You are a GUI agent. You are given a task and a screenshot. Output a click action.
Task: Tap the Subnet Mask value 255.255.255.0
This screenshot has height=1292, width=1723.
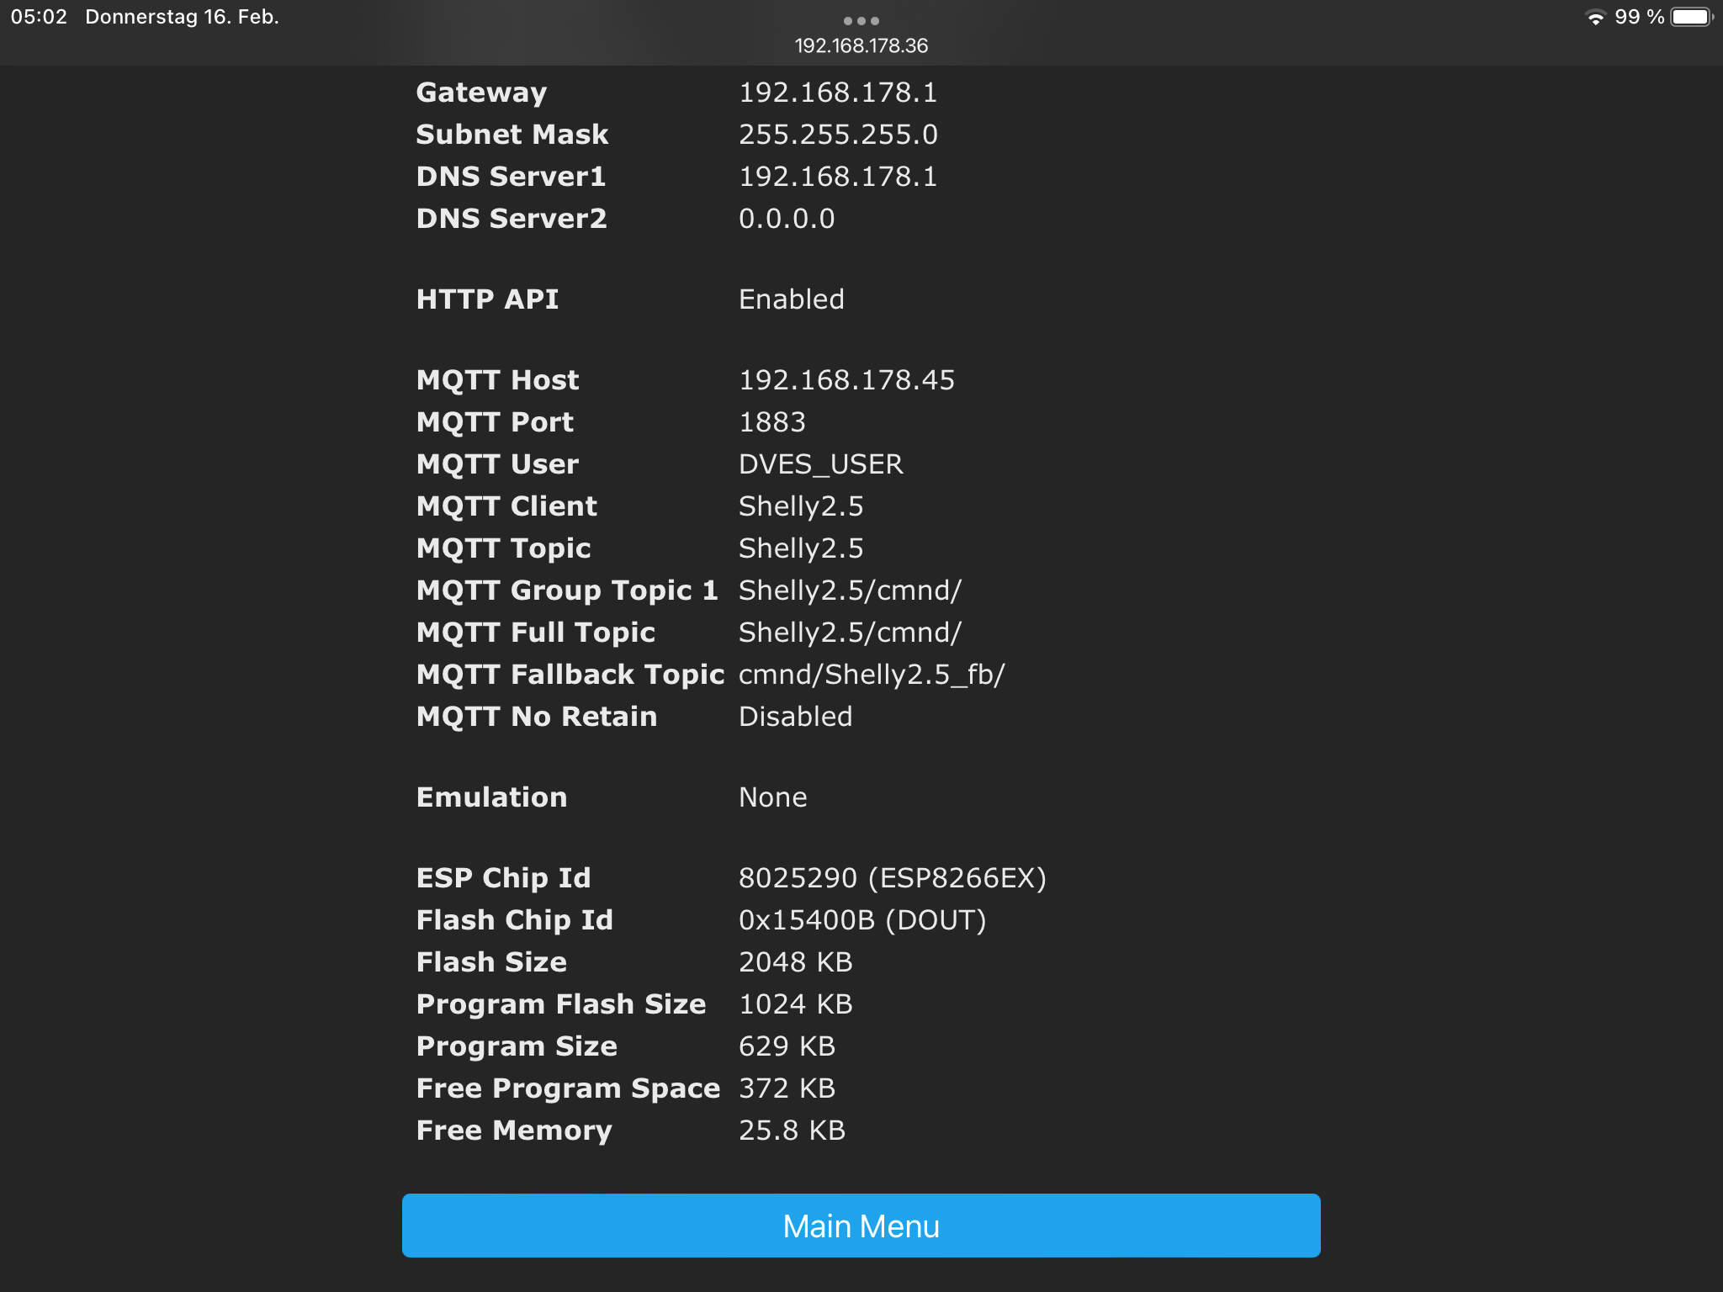point(838,135)
